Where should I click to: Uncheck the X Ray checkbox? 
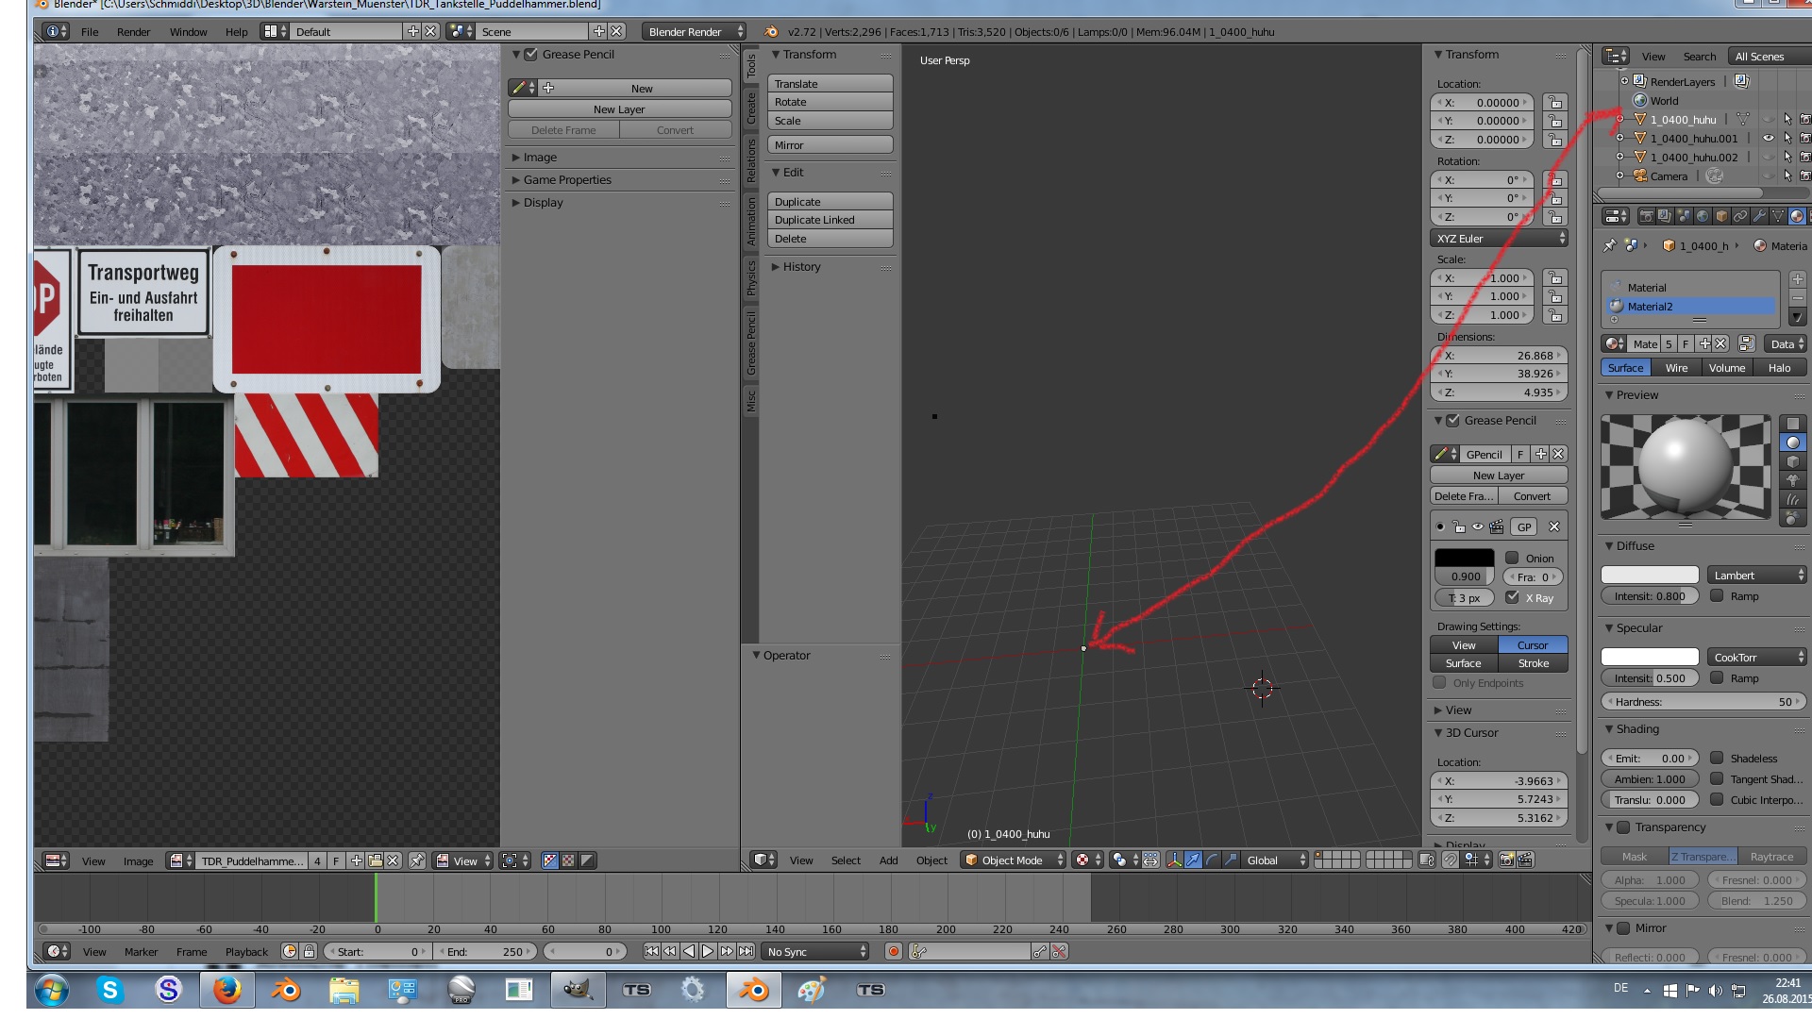pos(1512,597)
